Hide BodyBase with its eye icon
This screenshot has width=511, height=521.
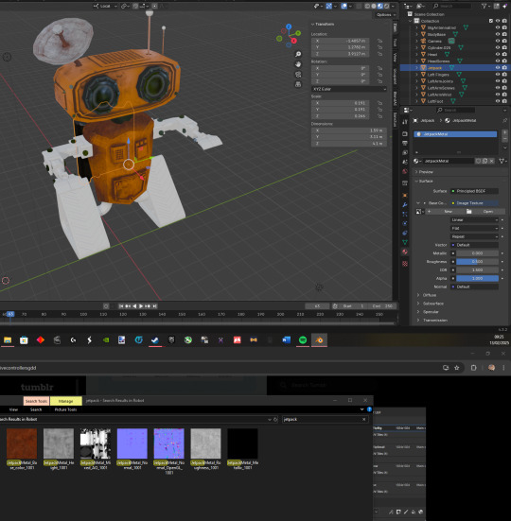click(498, 34)
